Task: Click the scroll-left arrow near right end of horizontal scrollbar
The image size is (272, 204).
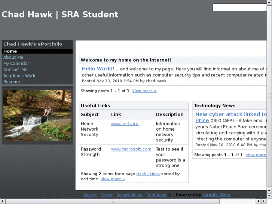Action: 258,201
